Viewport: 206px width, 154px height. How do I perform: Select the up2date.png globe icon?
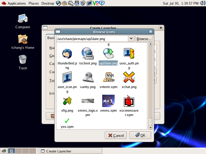(x=108, y=53)
